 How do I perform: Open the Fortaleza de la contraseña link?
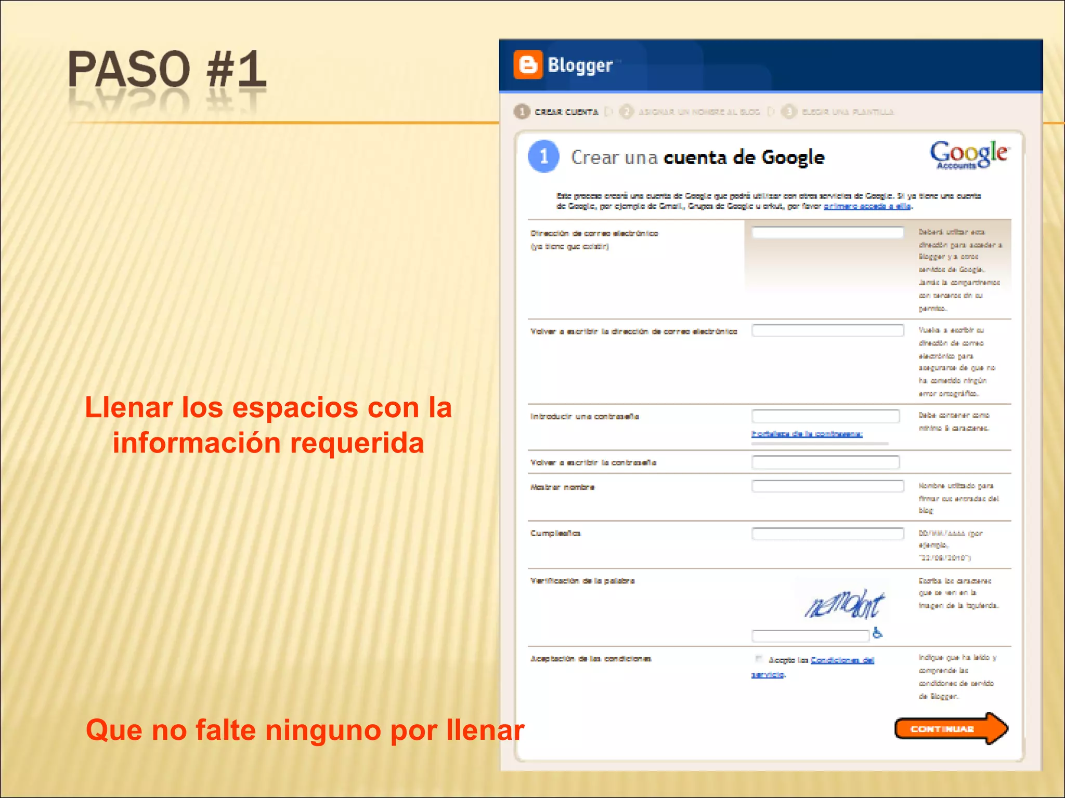tap(807, 434)
